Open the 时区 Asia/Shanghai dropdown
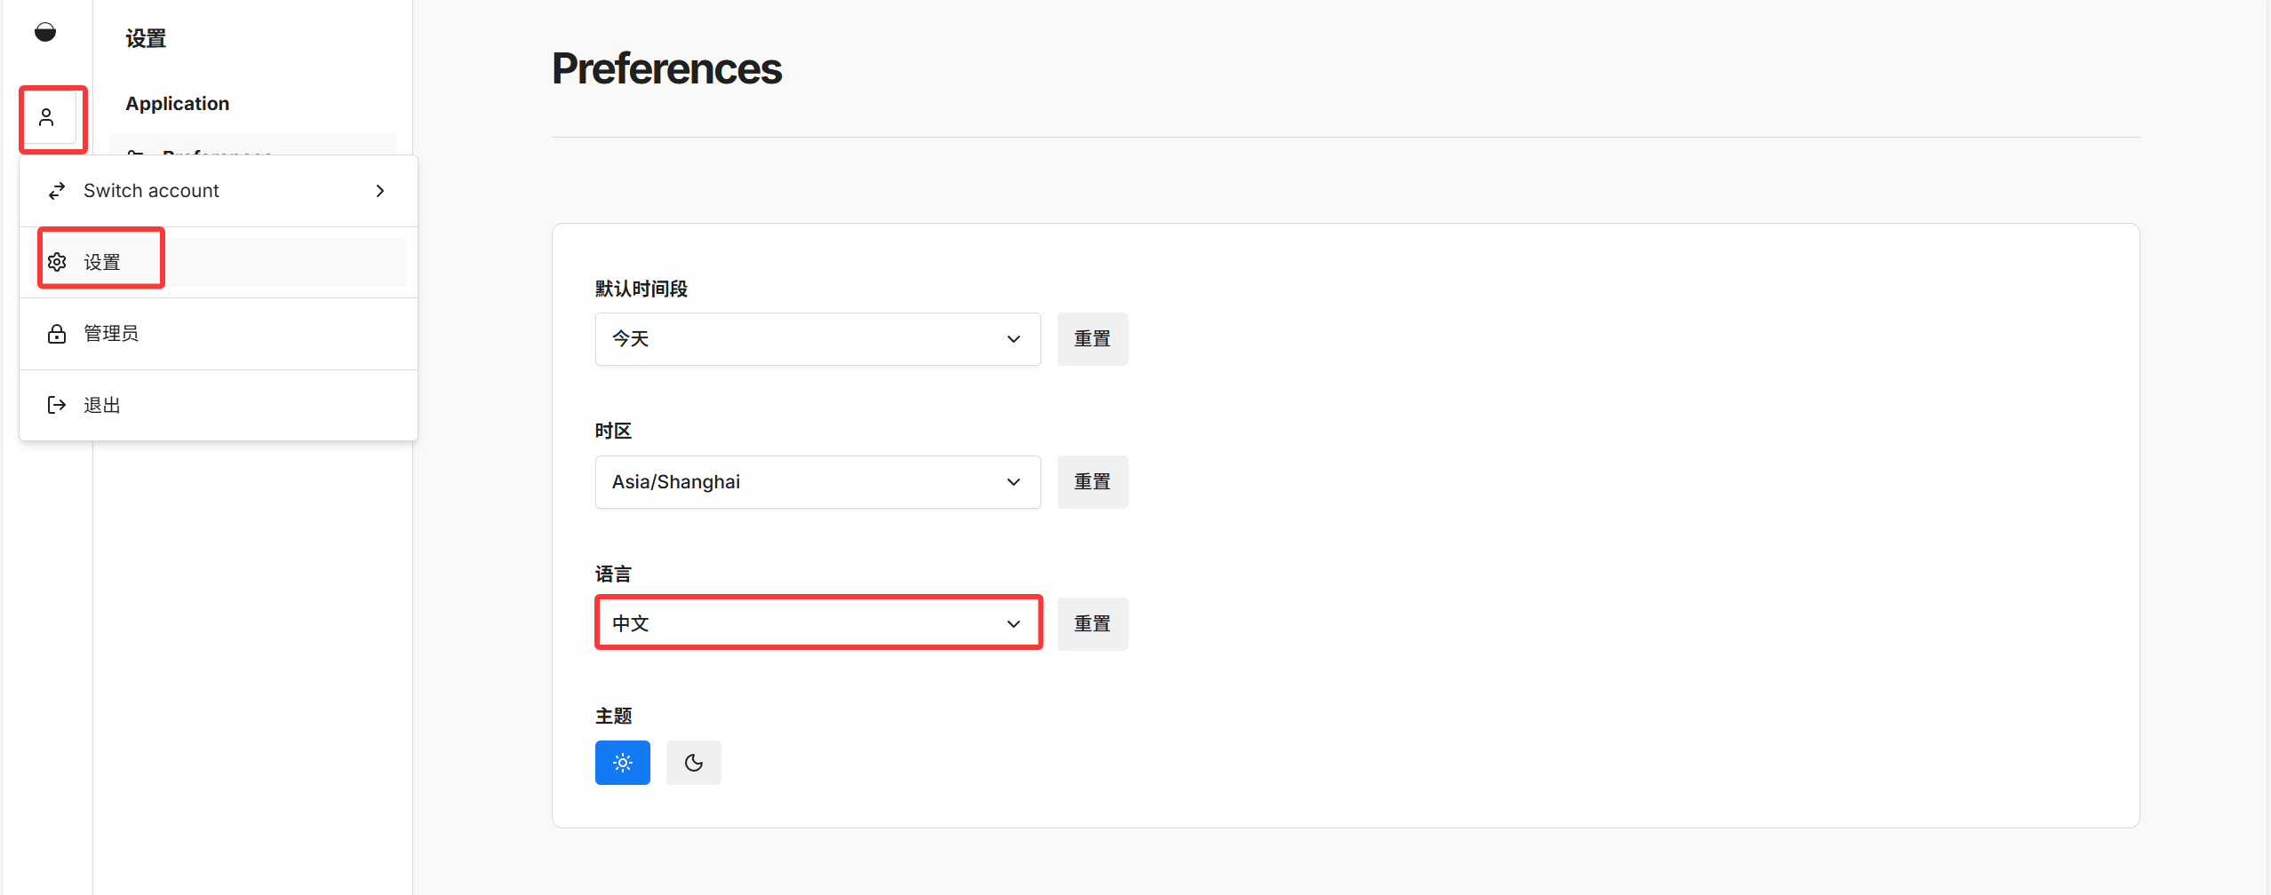 click(x=817, y=482)
